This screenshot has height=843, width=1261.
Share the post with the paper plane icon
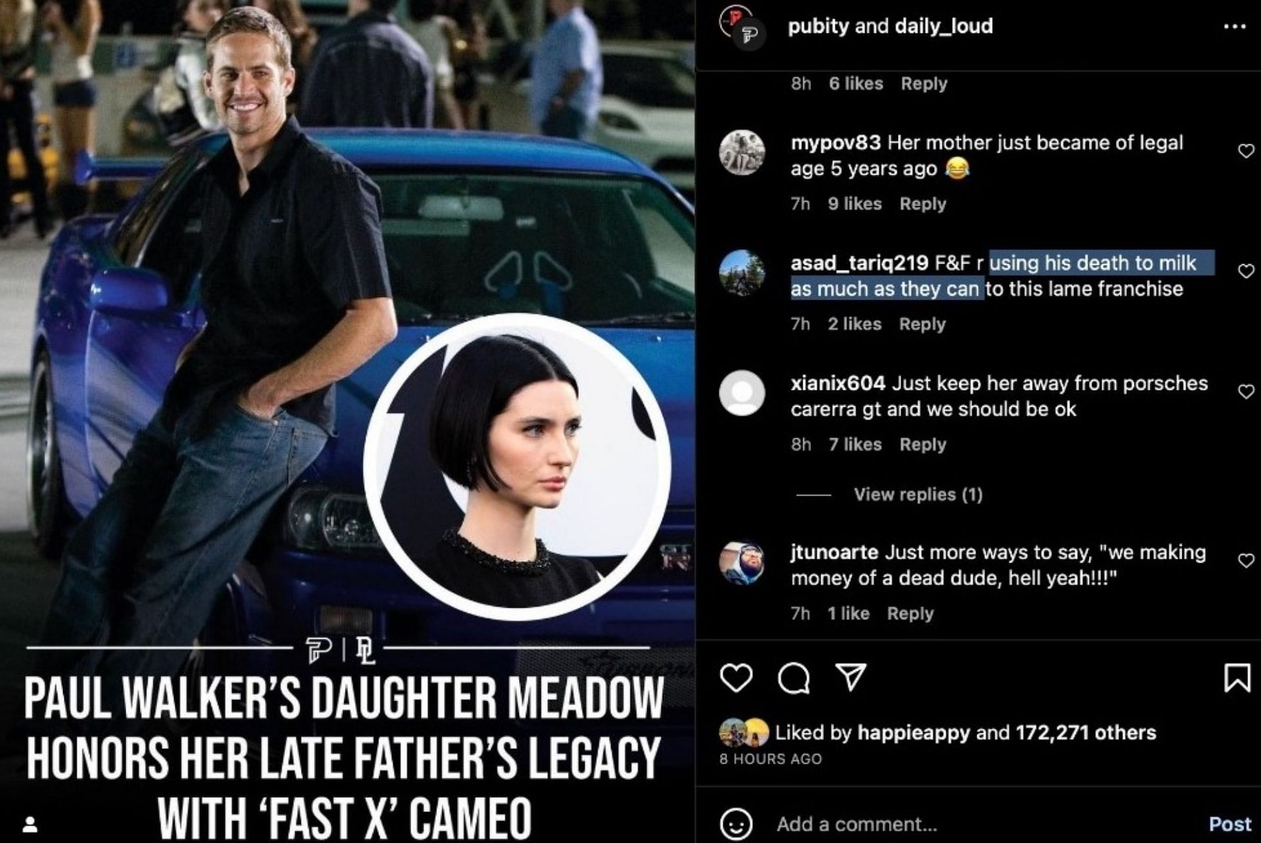pyautogui.click(x=851, y=677)
